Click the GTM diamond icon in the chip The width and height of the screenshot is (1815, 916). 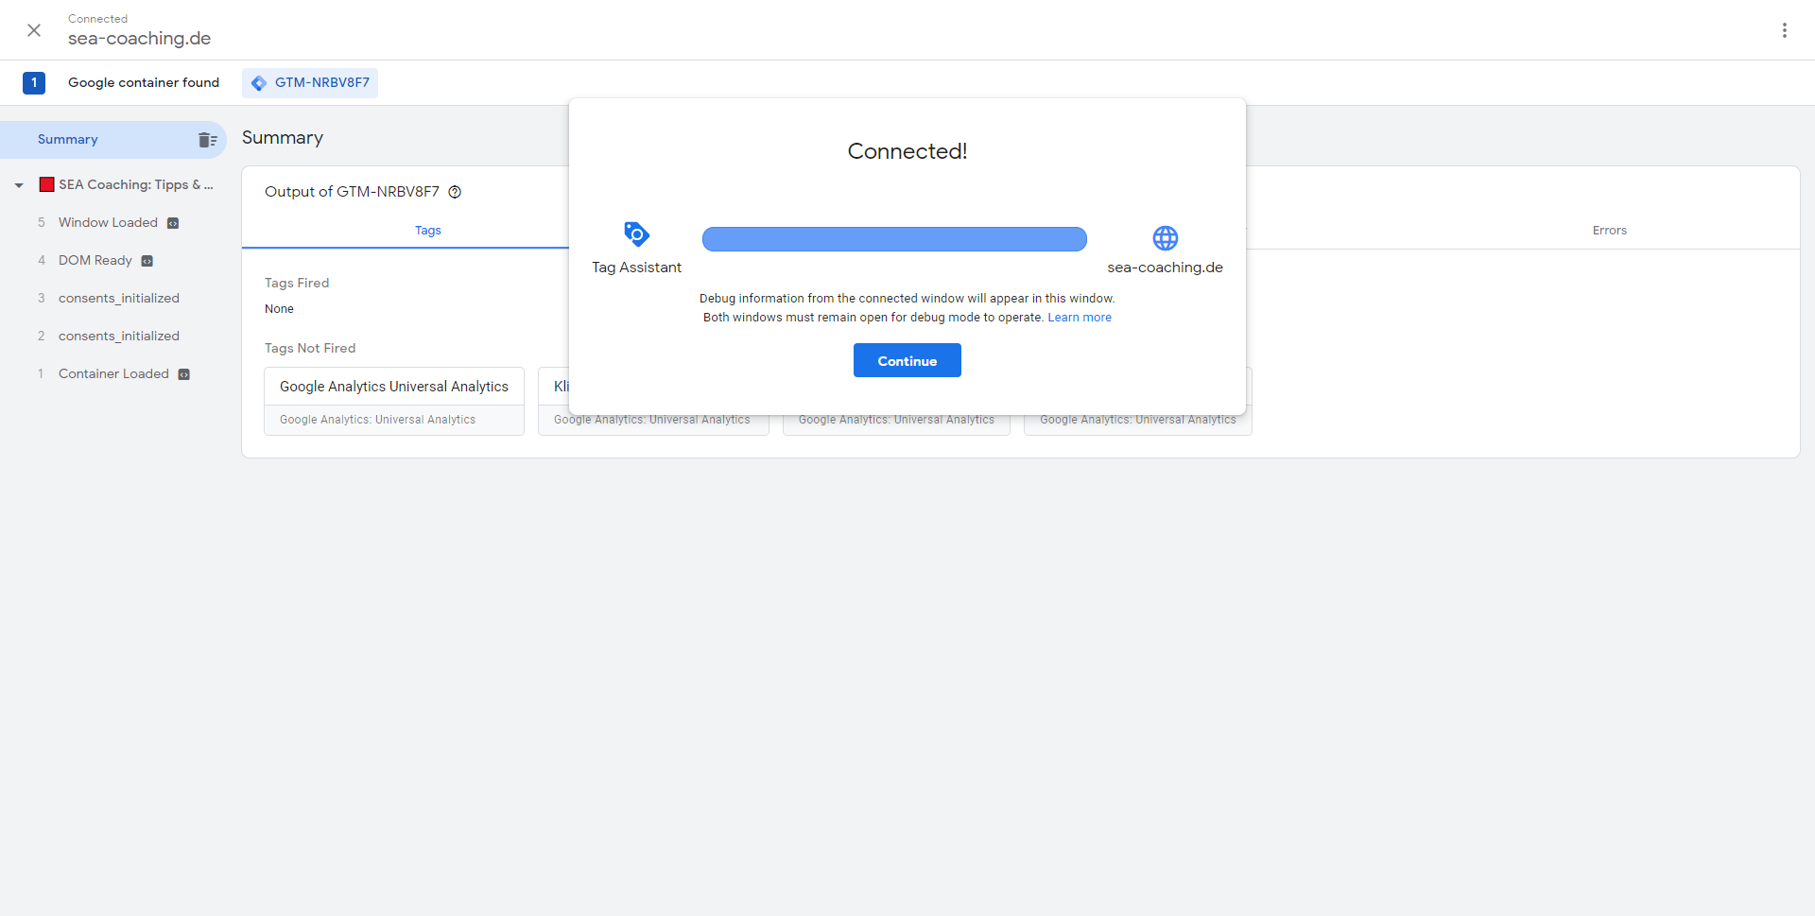click(x=259, y=83)
